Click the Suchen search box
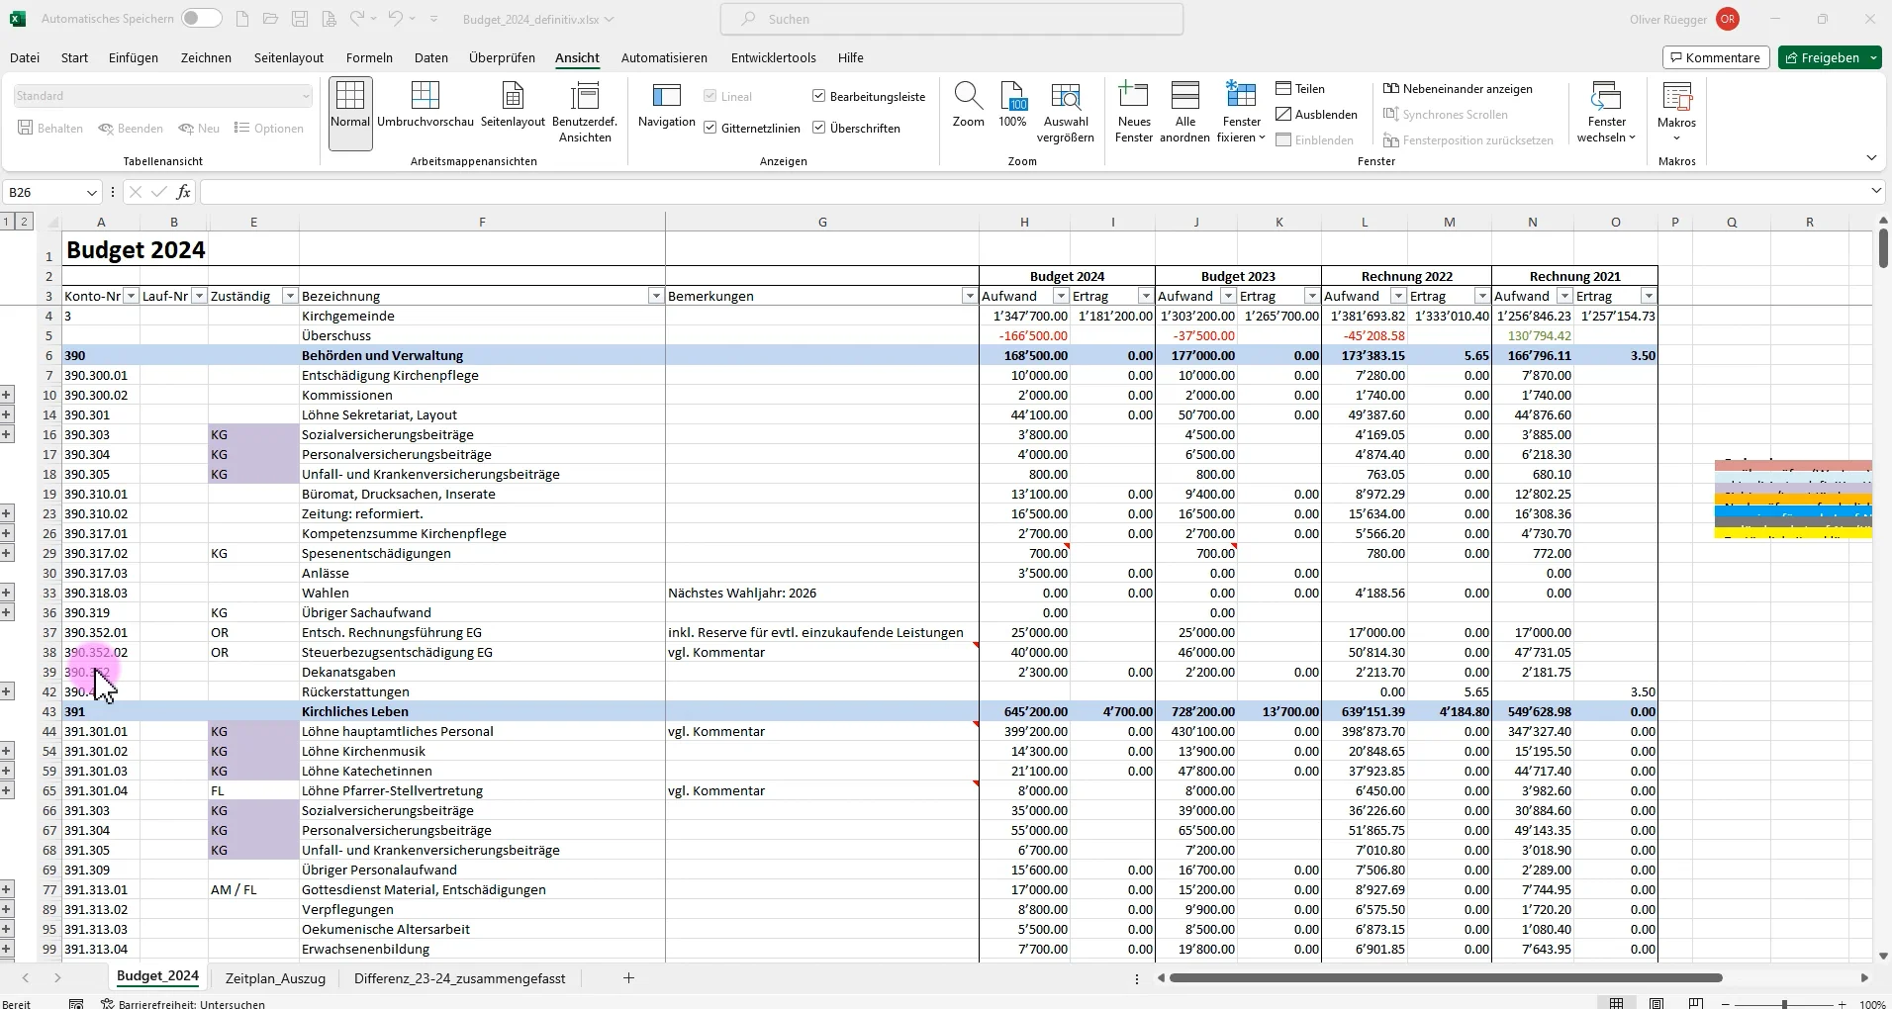1892x1009 pixels. pos(952,19)
